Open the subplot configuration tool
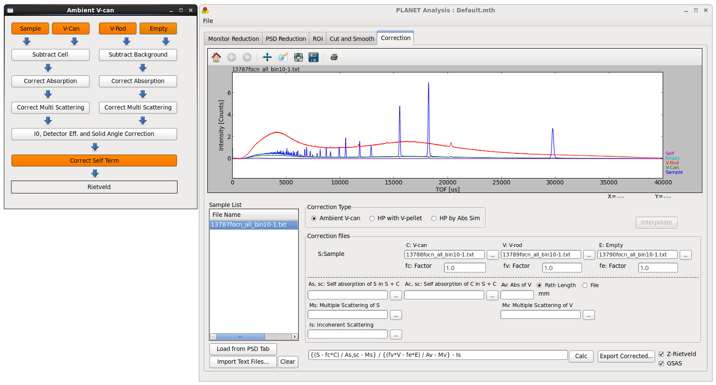 (298, 57)
